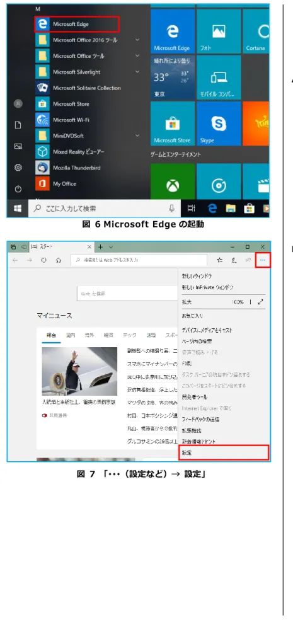Open the Cortana tile
This screenshot has height=644, width=293.
coord(256,32)
